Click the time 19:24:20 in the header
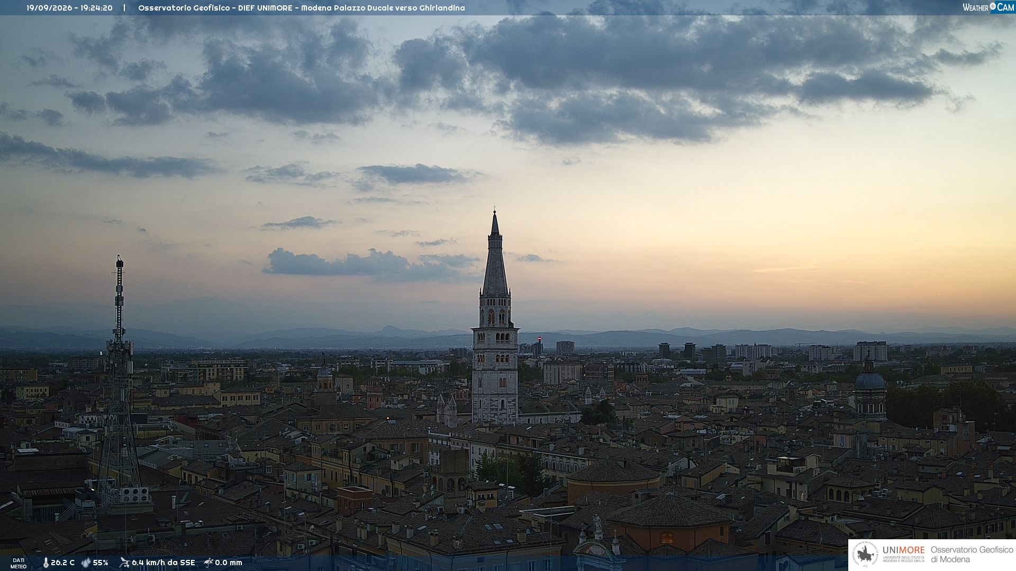Image resolution: width=1016 pixels, height=571 pixels. [96, 8]
